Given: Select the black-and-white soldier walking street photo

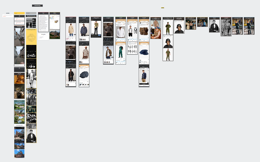Looking at the screenshot, I should [x=226, y=27].
